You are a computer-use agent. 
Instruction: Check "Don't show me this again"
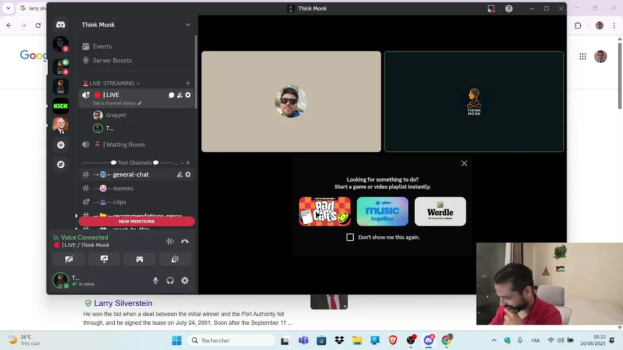click(350, 237)
